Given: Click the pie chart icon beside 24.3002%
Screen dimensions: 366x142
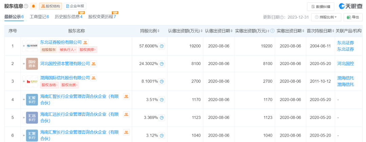Looking at the screenshot, I should [x=162, y=63].
